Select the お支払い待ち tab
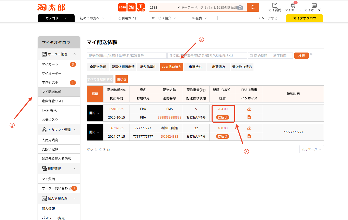 point(172,67)
